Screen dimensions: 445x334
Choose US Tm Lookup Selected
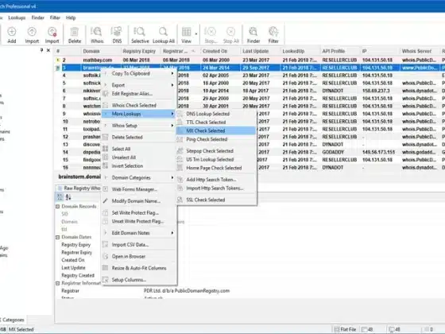(x=216, y=159)
